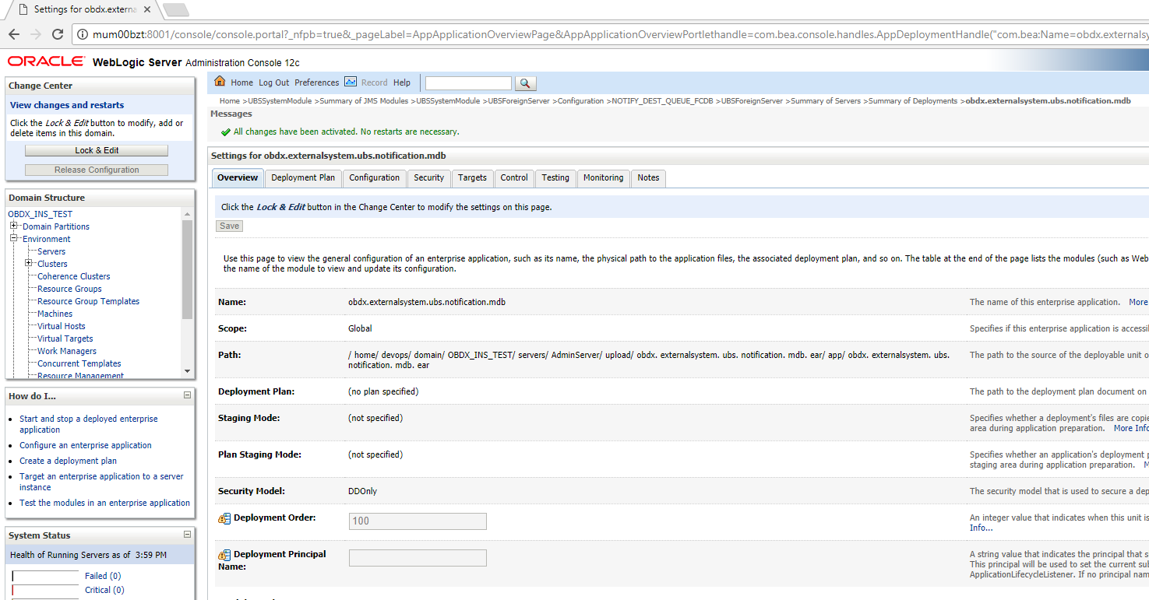This screenshot has width=1149, height=600.
Task: Open the Security tab
Action: click(428, 178)
